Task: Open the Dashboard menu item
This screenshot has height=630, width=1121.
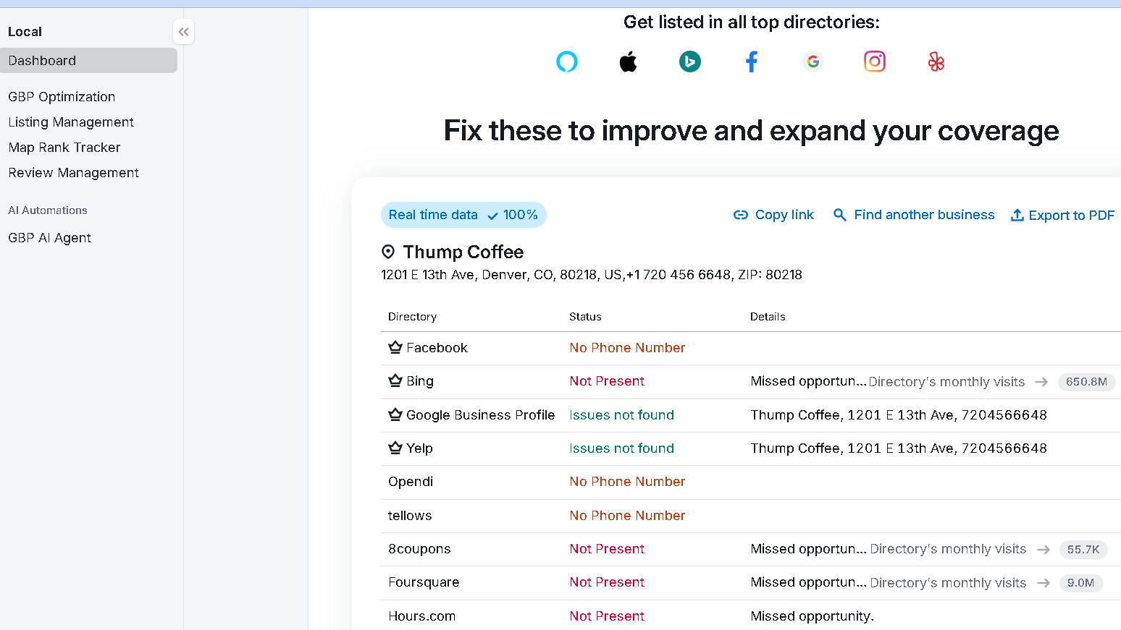Action: coord(88,61)
